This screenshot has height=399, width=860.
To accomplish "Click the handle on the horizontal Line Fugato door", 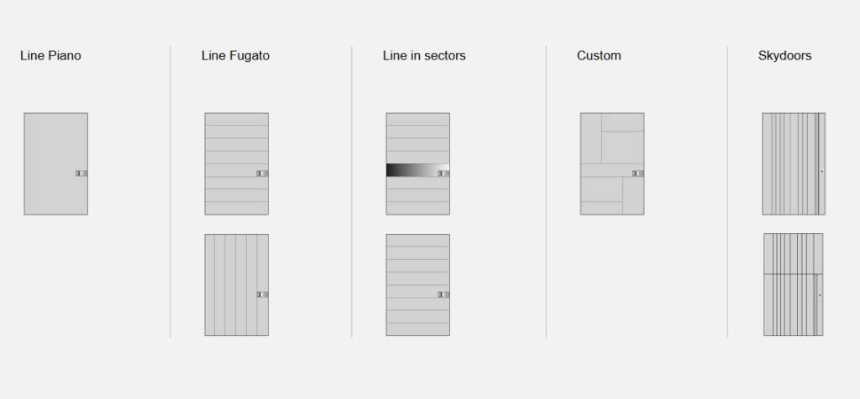I will click(x=263, y=174).
